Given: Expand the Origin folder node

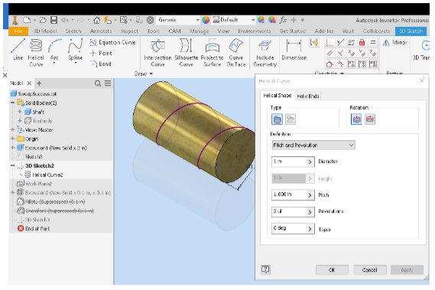Looking at the screenshot, I should point(12,138).
